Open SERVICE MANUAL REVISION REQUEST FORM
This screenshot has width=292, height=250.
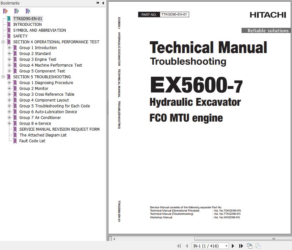click(59, 129)
